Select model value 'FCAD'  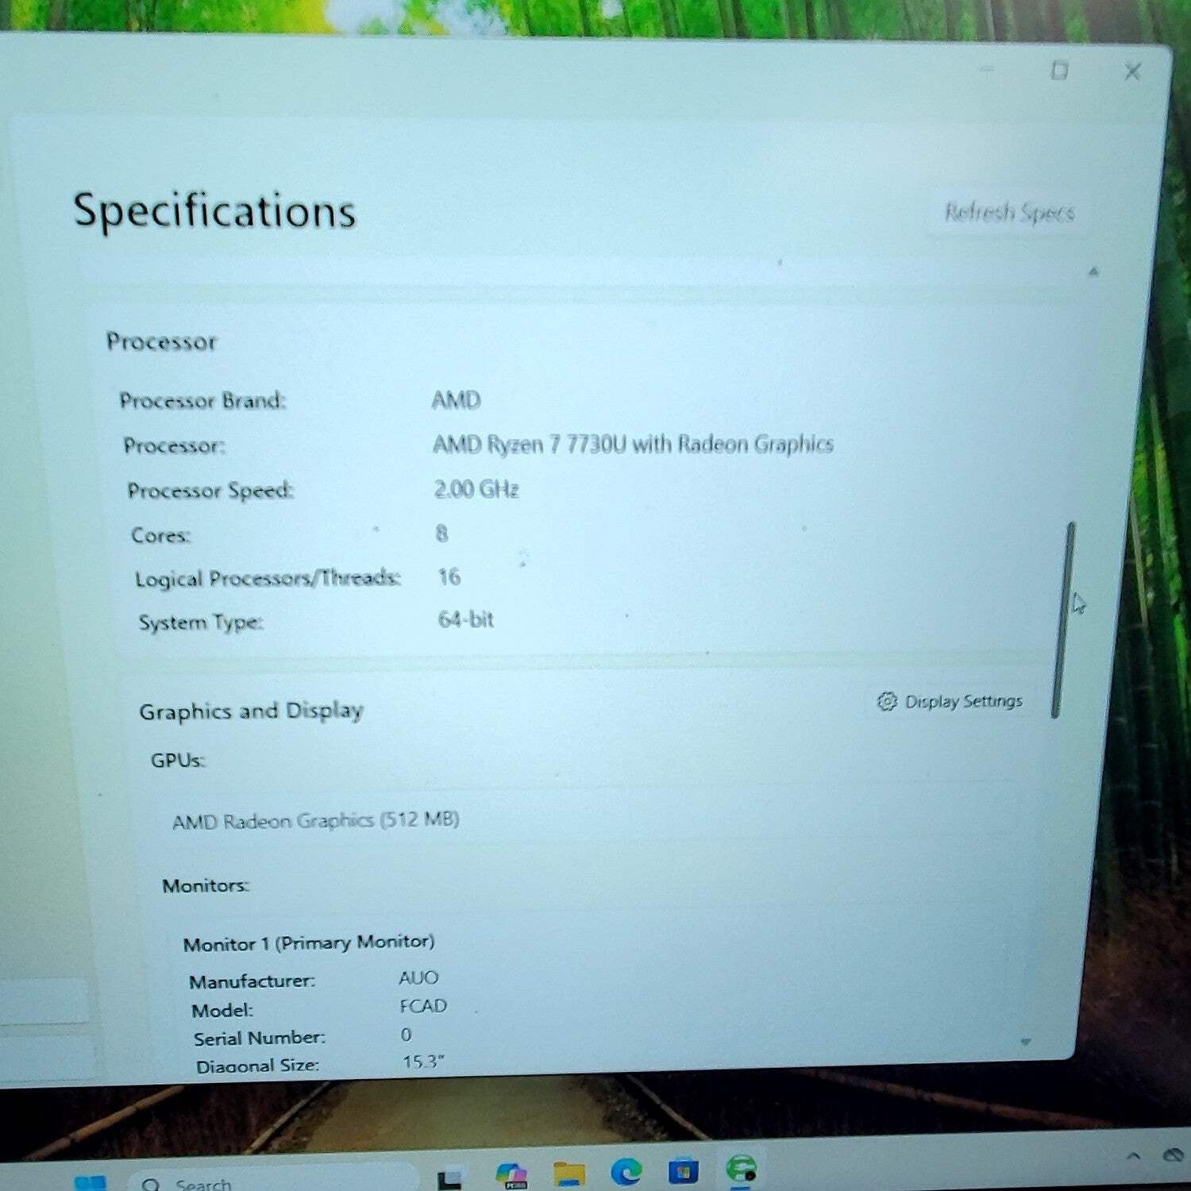click(x=423, y=1006)
